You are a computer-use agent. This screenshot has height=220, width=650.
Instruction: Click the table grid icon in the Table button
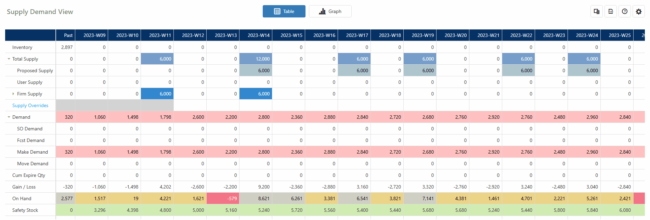click(x=277, y=11)
